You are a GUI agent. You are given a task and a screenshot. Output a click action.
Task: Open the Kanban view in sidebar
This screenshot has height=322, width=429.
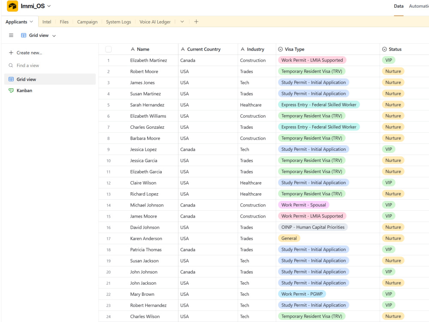click(x=50, y=90)
